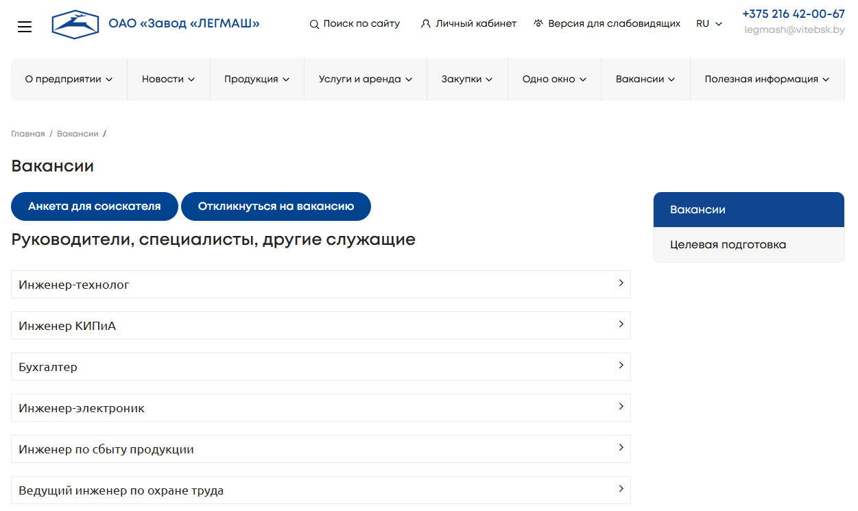The image size is (858, 511).
Task: Click the visually impaired version eye icon
Action: pos(538,23)
